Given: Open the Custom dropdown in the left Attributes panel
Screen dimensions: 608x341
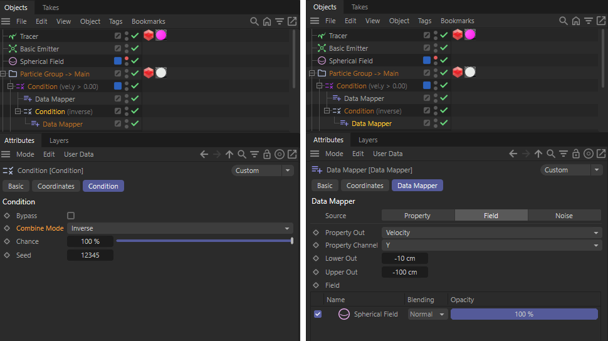Looking at the screenshot, I should click(x=263, y=170).
